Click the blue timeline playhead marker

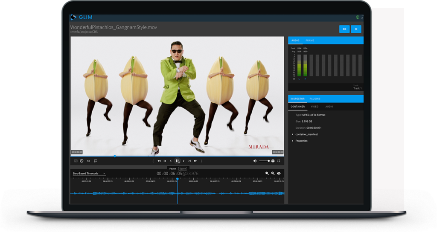(177, 179)
